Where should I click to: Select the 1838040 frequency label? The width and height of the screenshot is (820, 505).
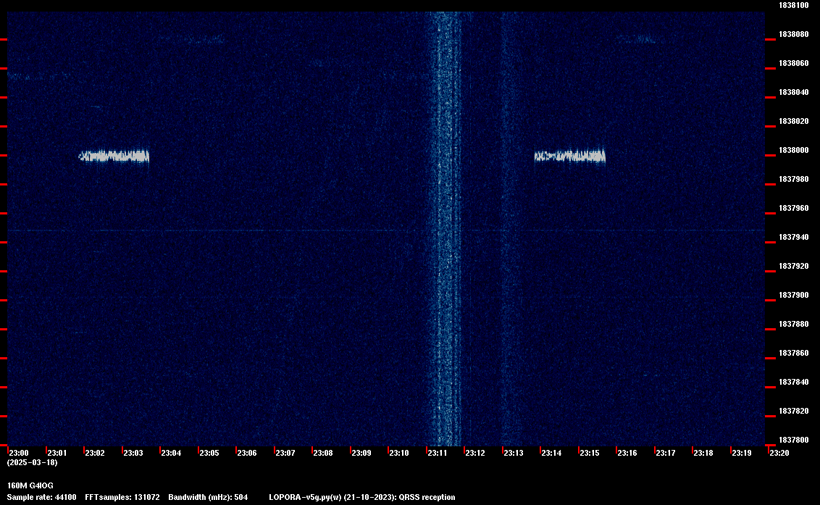click(793, 92)
